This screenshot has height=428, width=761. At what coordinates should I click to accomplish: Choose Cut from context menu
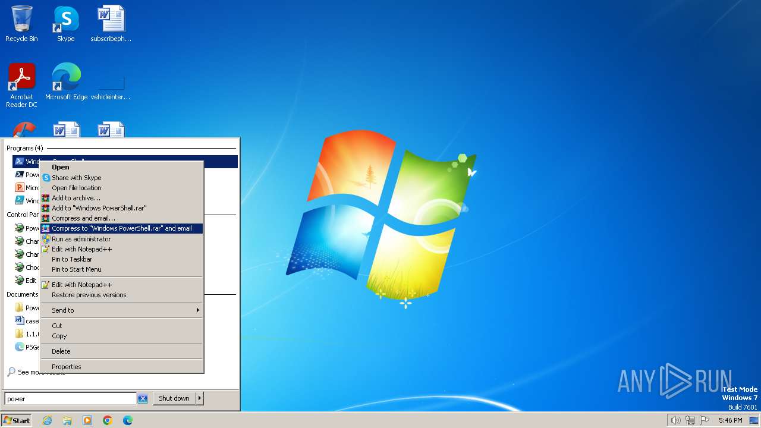[121, 326]
